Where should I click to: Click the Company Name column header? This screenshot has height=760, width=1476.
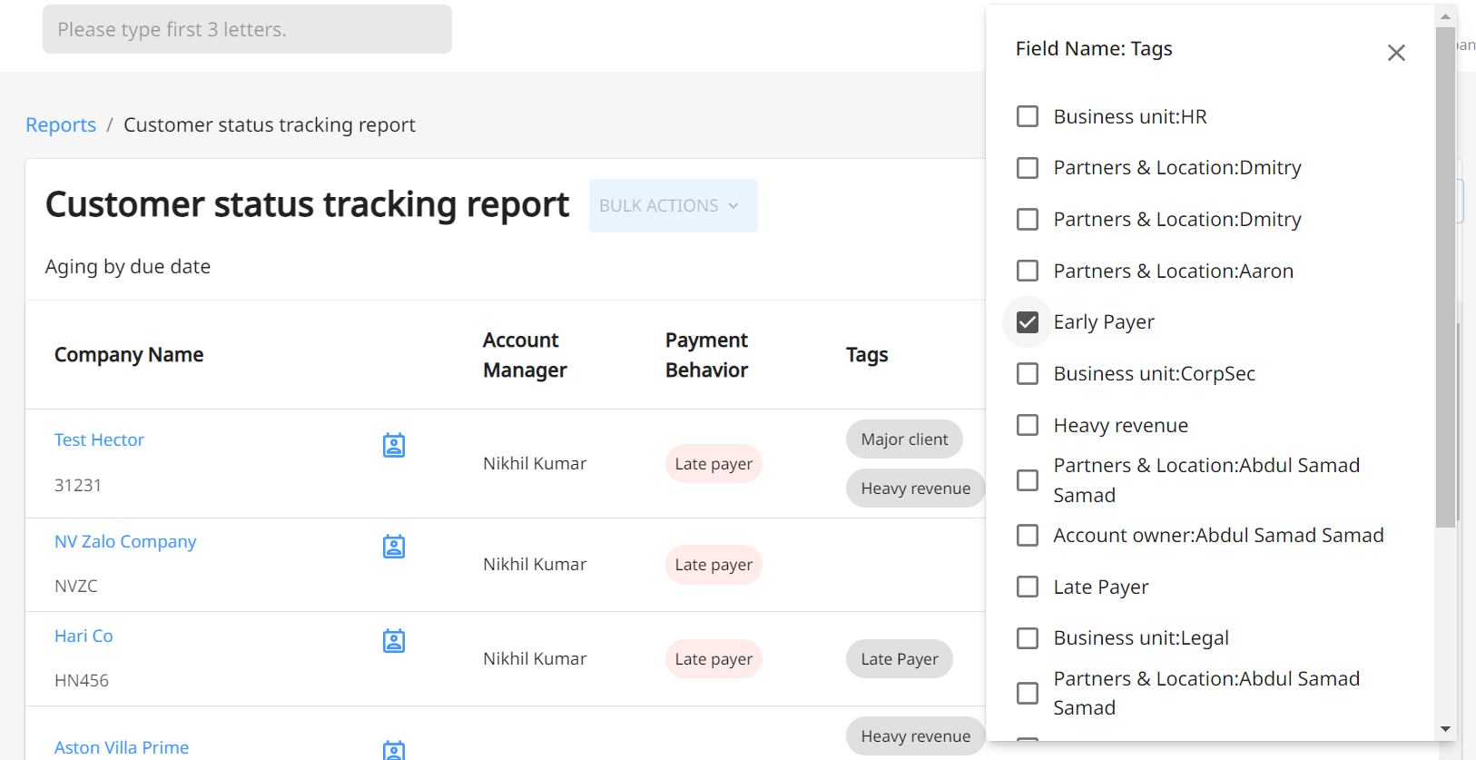(129, 355)
